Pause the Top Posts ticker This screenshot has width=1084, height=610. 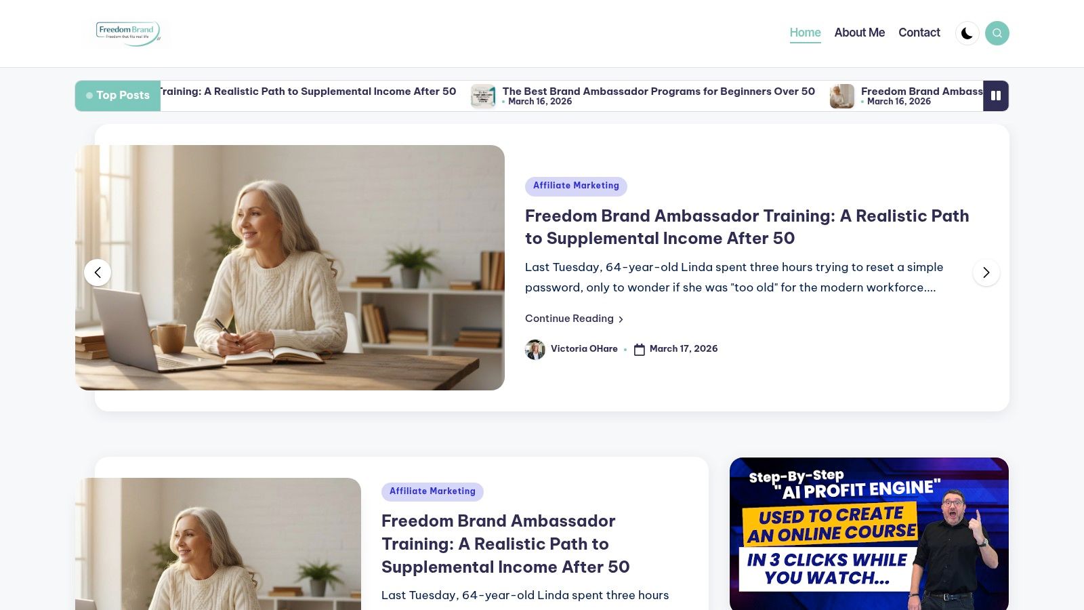tap(996, 96)
